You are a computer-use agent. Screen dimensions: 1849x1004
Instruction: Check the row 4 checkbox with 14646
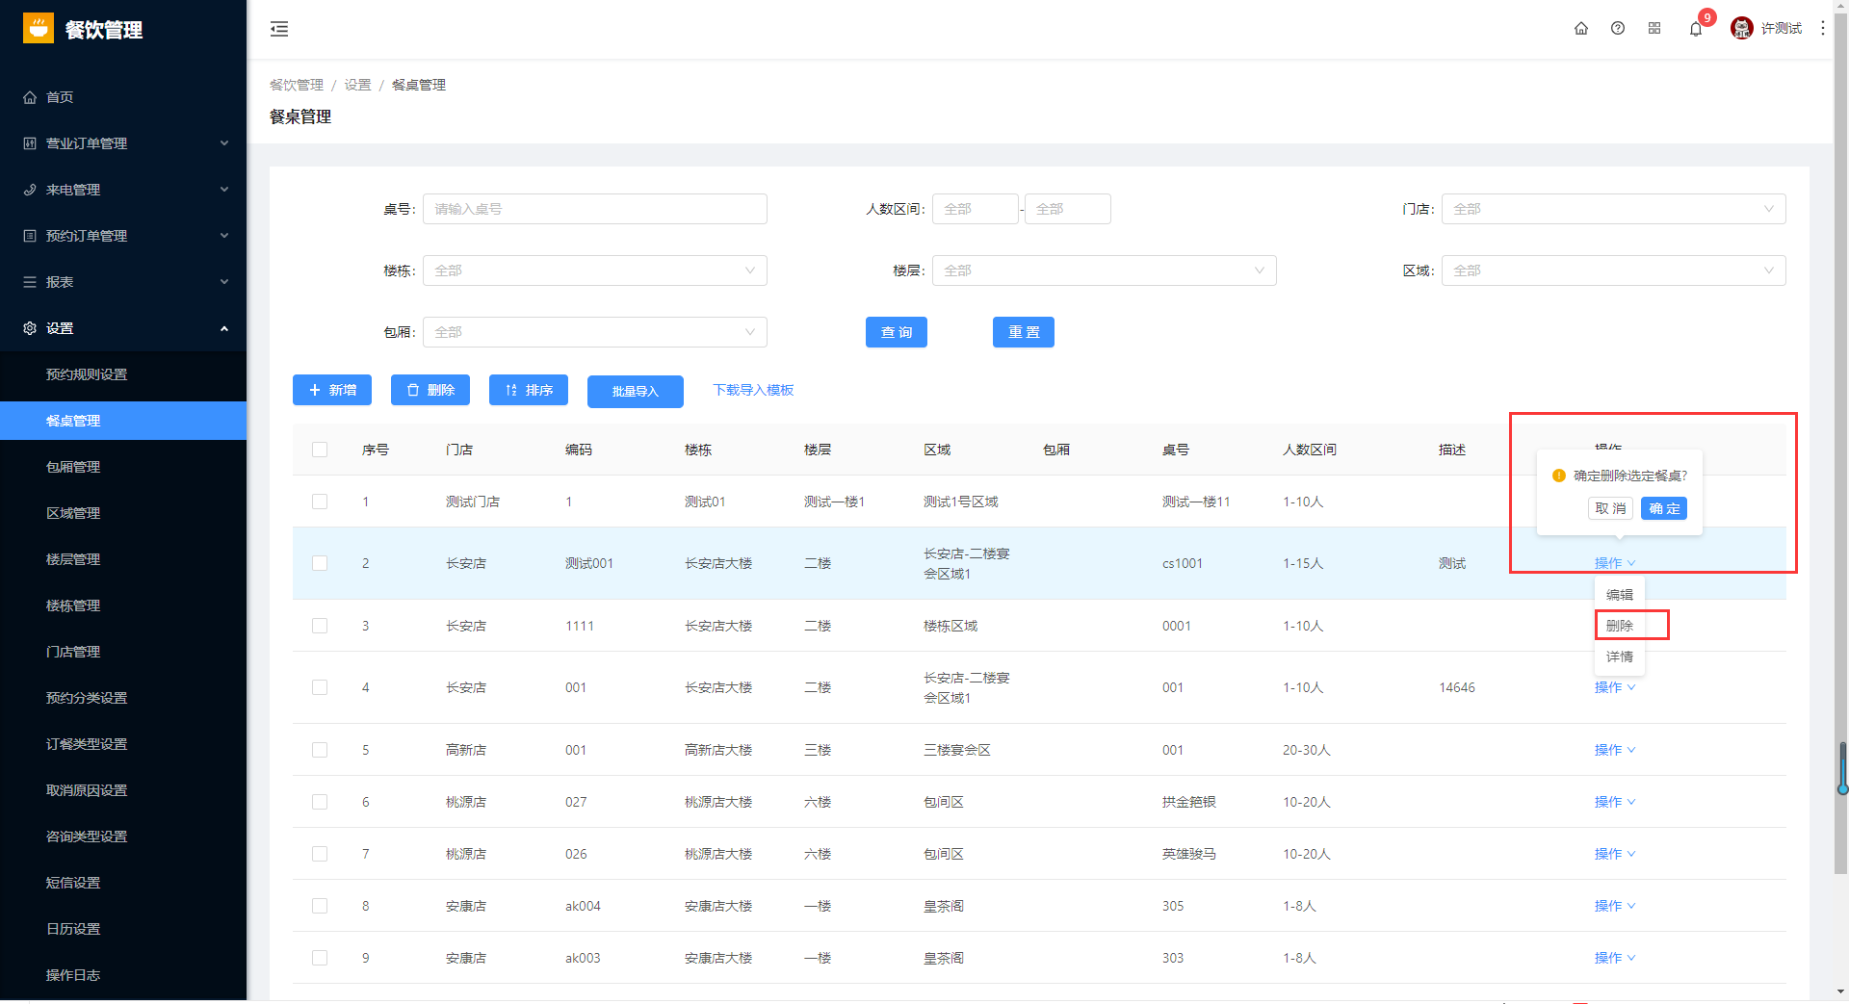pyautogui.click(x=320, y=687)
